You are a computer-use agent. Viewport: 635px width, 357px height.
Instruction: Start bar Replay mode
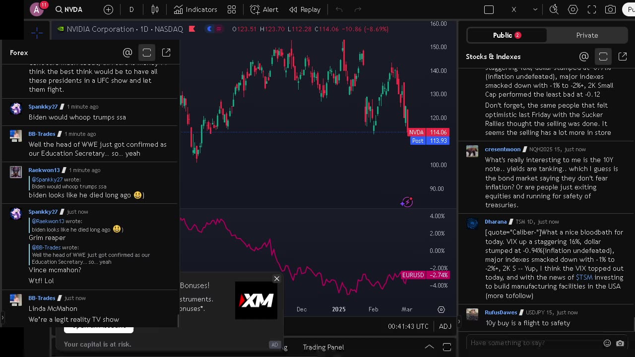(x=305, y=9)
